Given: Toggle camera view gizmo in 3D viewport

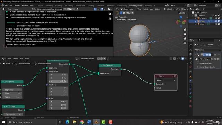Looking at the screenshot, I should tap(185, 39).
